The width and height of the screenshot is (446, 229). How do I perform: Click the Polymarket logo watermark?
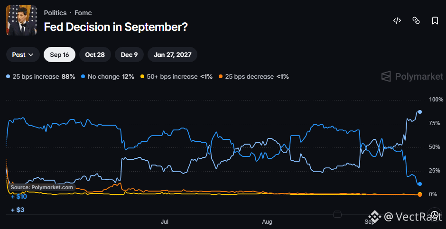tap(412, 76)
